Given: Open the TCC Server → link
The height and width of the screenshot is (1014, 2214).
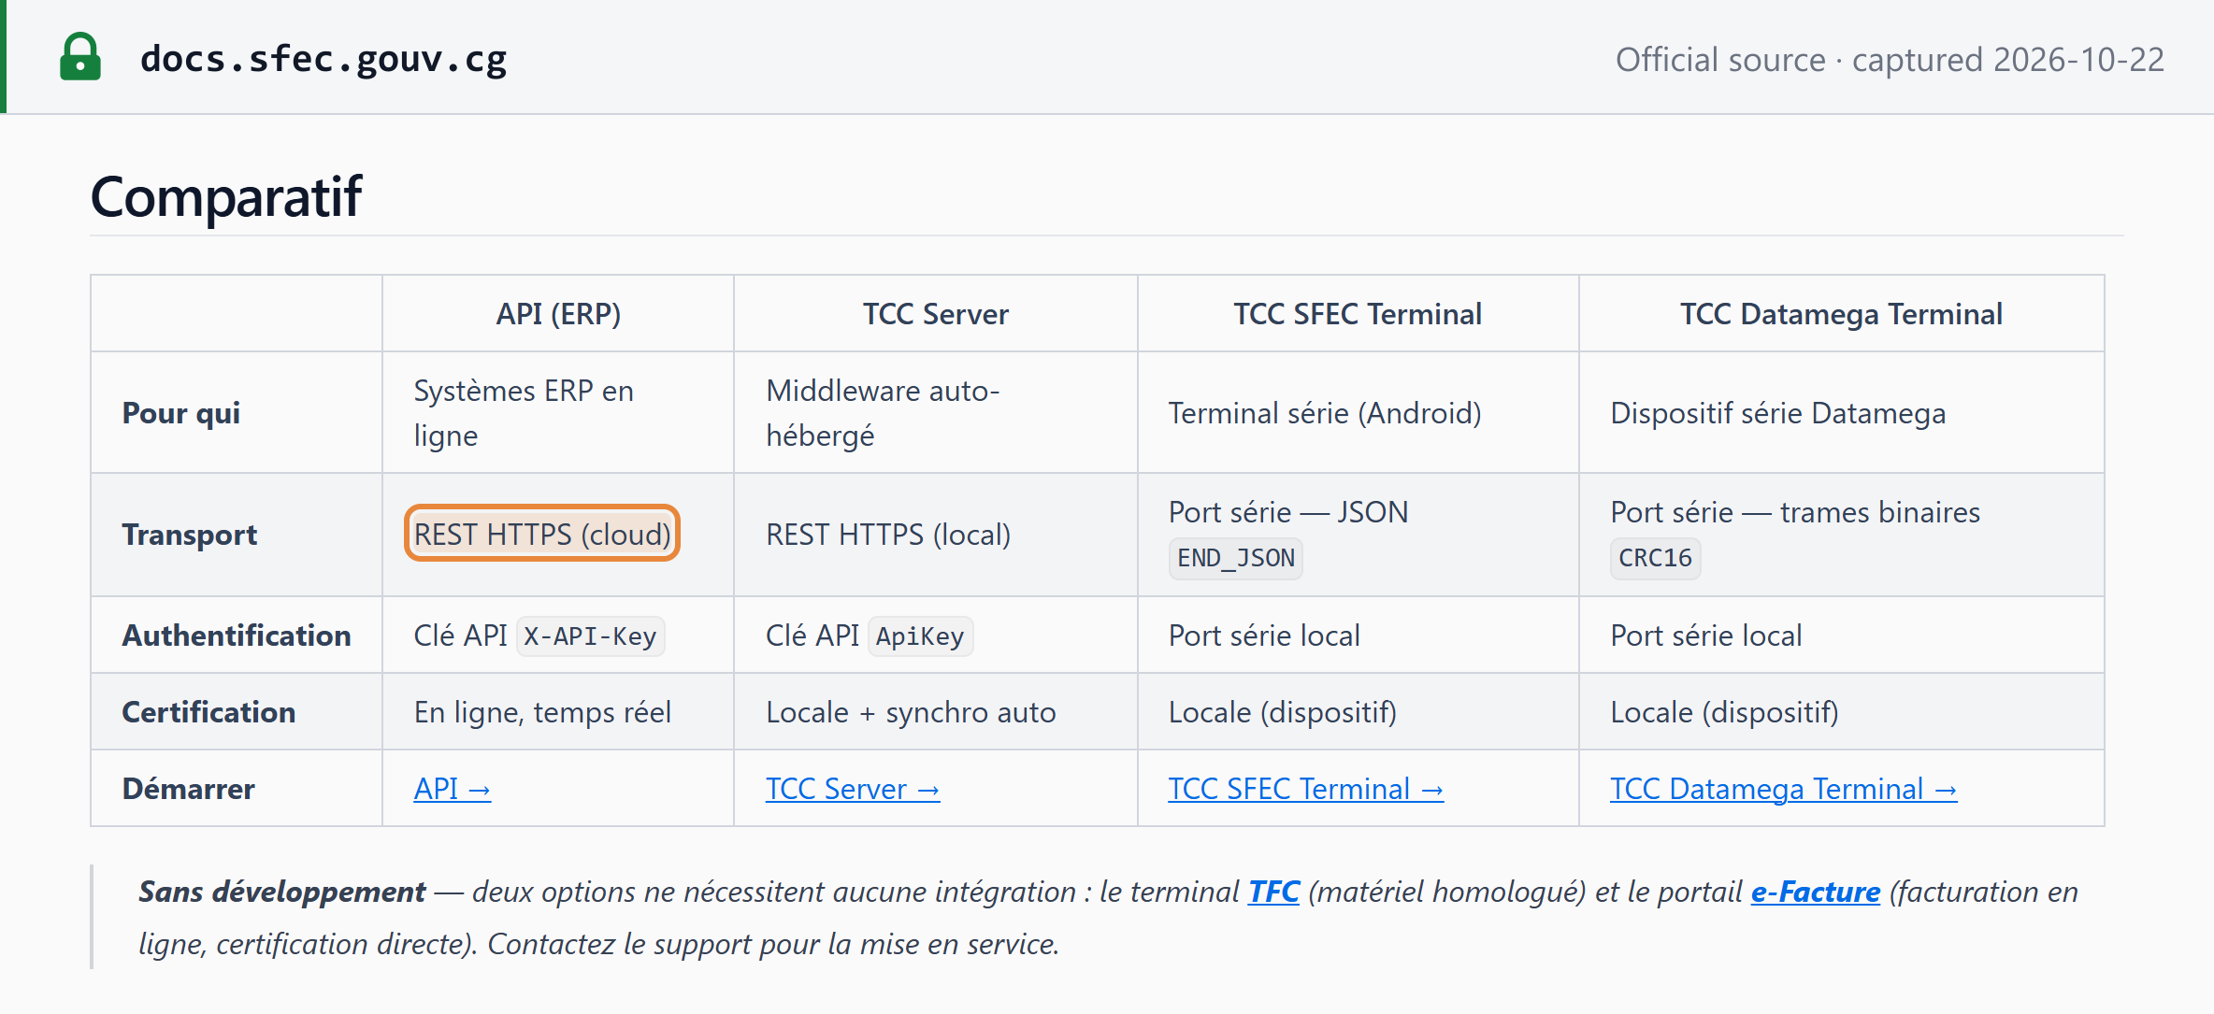Looking at the screenshot, I should (x=853, y=789).
